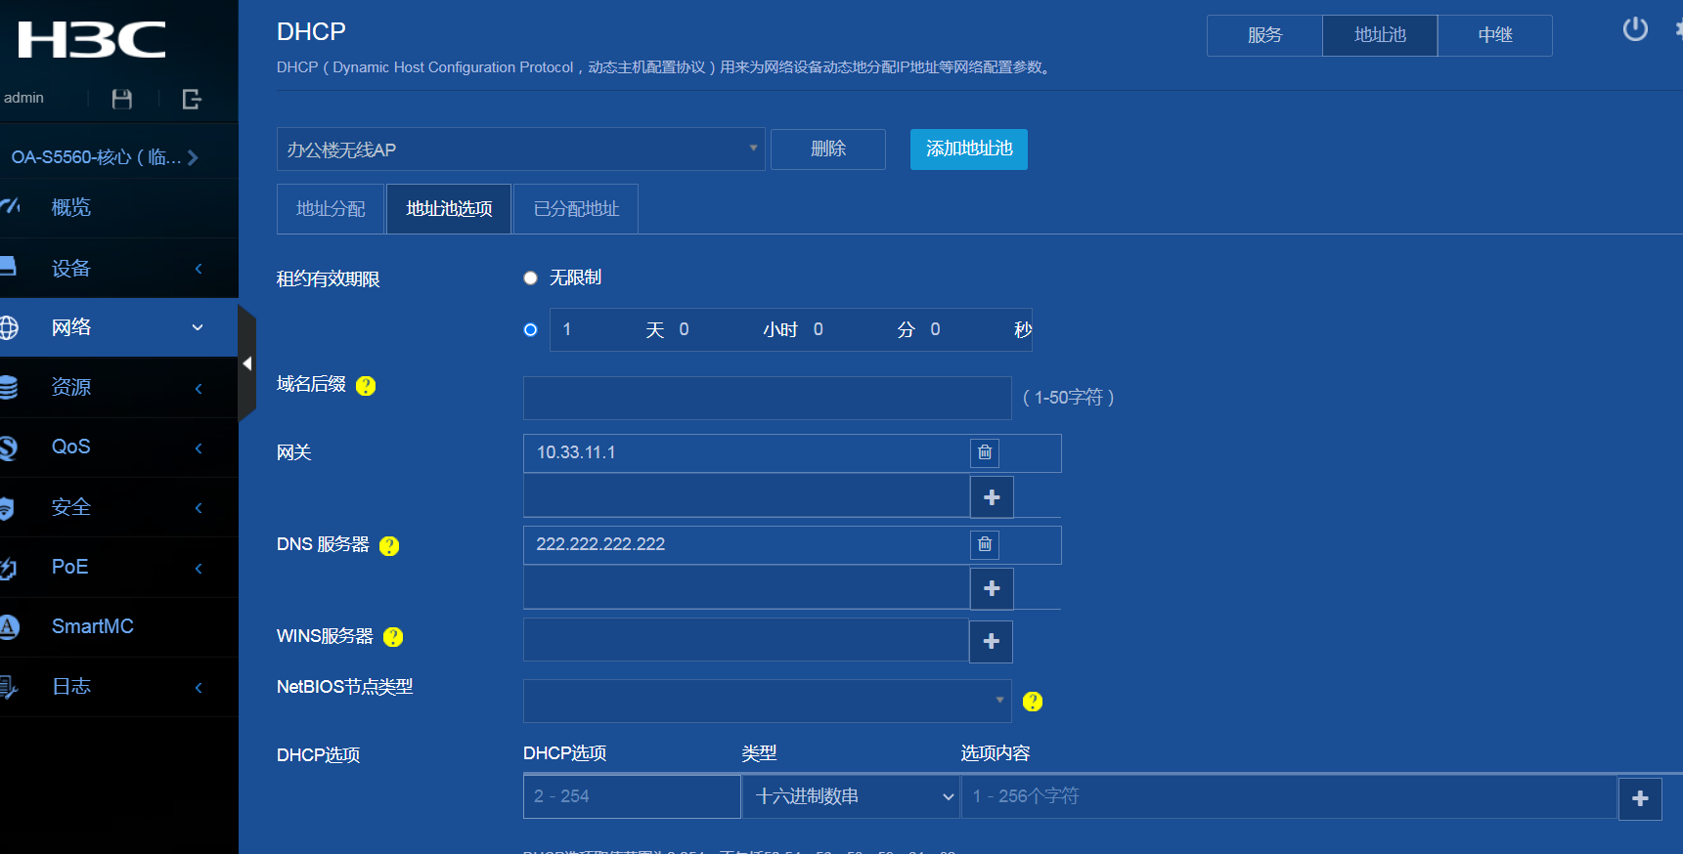Screen dimensions: 1683x854
Task: Select the 无限制 lease radio button
Action: pyautogui.click(x=530, y=278)
